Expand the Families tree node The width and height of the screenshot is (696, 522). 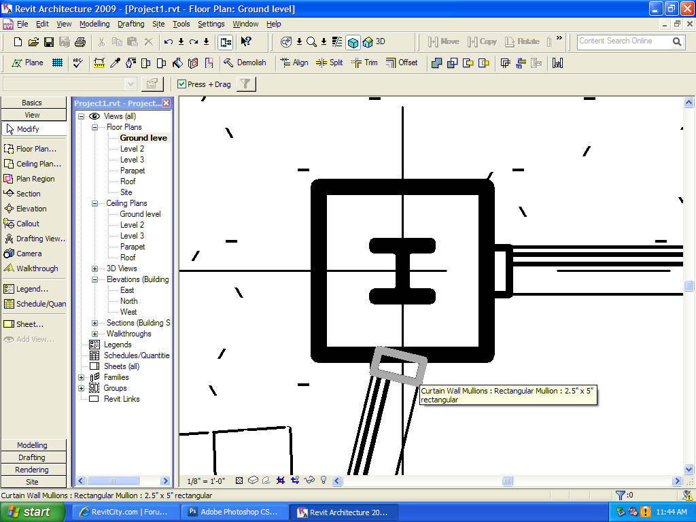[82, 377]
